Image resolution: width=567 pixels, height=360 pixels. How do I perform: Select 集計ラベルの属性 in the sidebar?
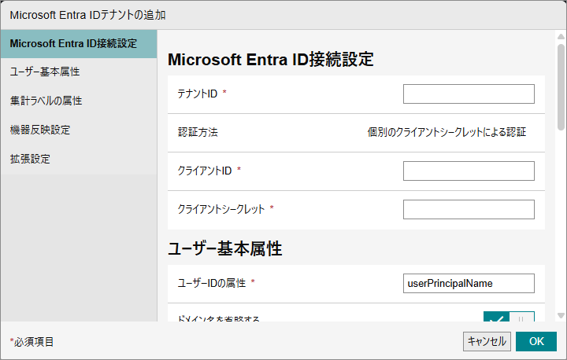point(79,101)
